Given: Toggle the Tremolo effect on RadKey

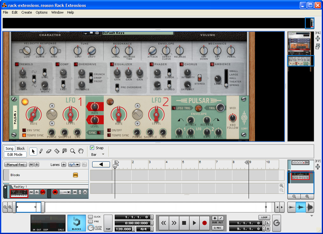Looking at the screenshot, I should (x=17, y=64).
